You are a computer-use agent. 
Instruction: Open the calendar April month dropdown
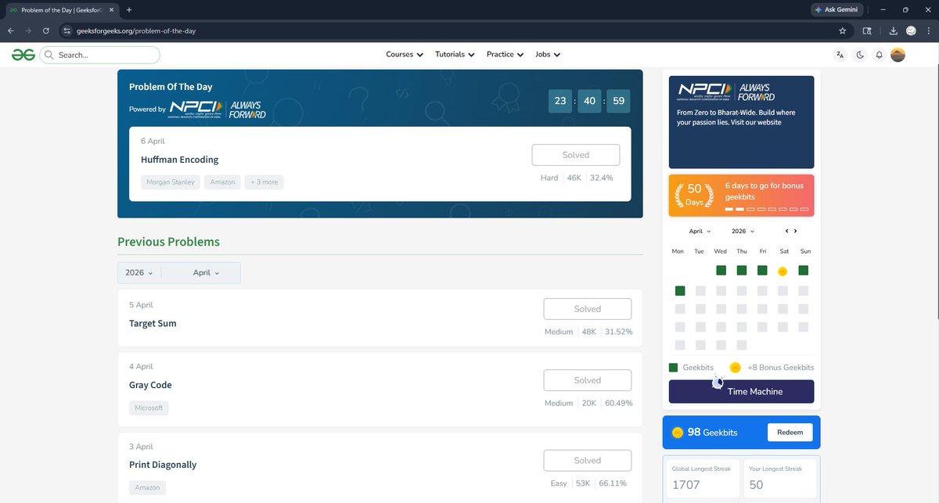click(x=700, y=232)
